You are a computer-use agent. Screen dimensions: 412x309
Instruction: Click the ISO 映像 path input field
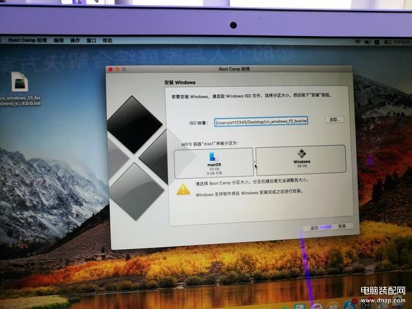pyautogui.click(x=261, y=122)
